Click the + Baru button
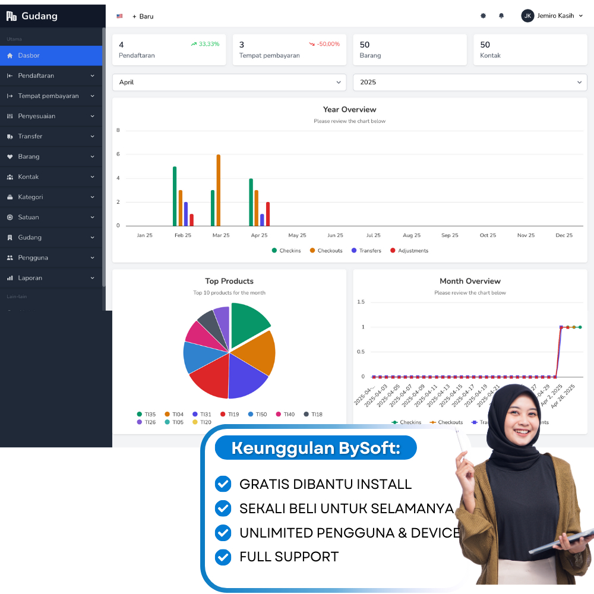 coord(143,16)
